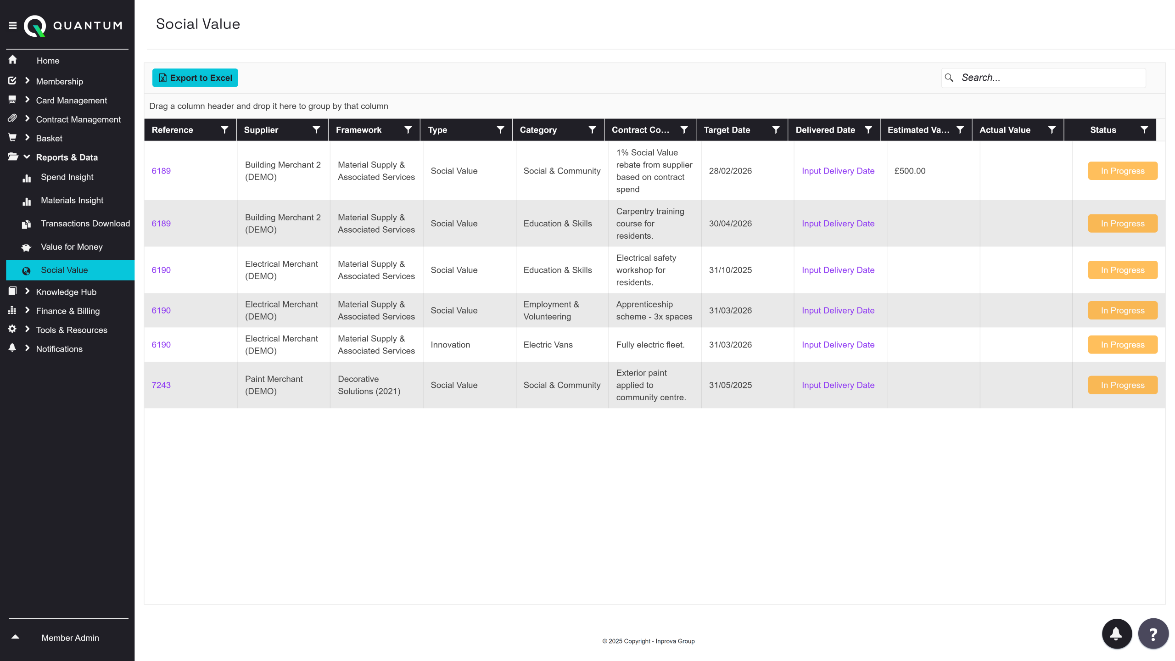This screenshot has width=1175, height=661.
Task: Expand Member Admin panel at bottom
Action: pos(15,637)
